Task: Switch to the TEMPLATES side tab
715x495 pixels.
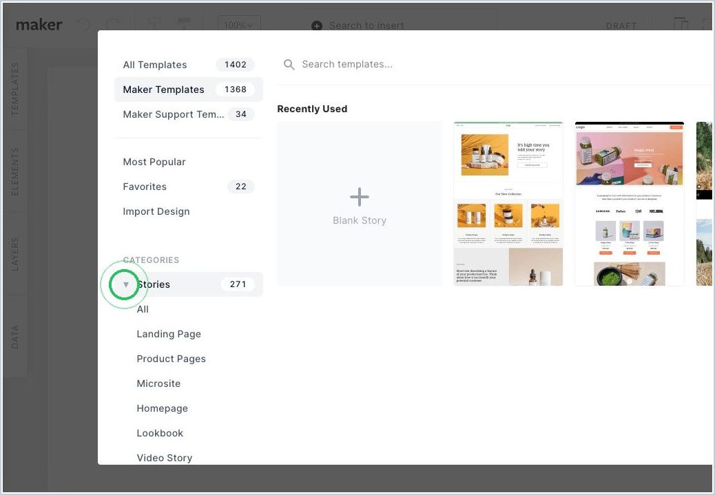Action: point(14,88)
